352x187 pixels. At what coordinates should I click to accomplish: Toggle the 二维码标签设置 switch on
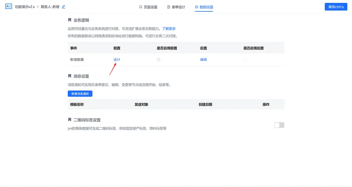(279, 125)
